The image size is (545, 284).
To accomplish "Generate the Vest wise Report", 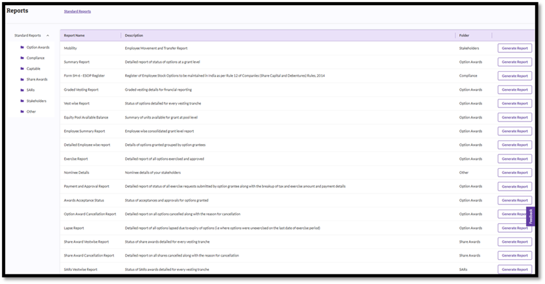I will click(x=515, y=103).
